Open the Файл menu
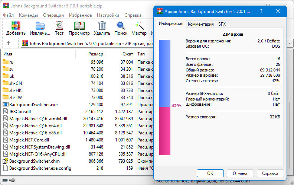Image resolution: width=294 pixels, height=185 pixels. pyautogui.click(x=8, y=15)
